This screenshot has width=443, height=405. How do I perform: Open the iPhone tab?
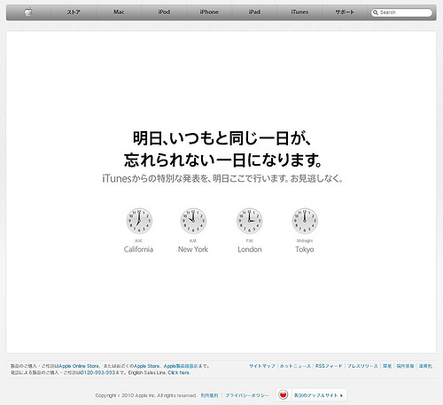(x=209, y=12)
